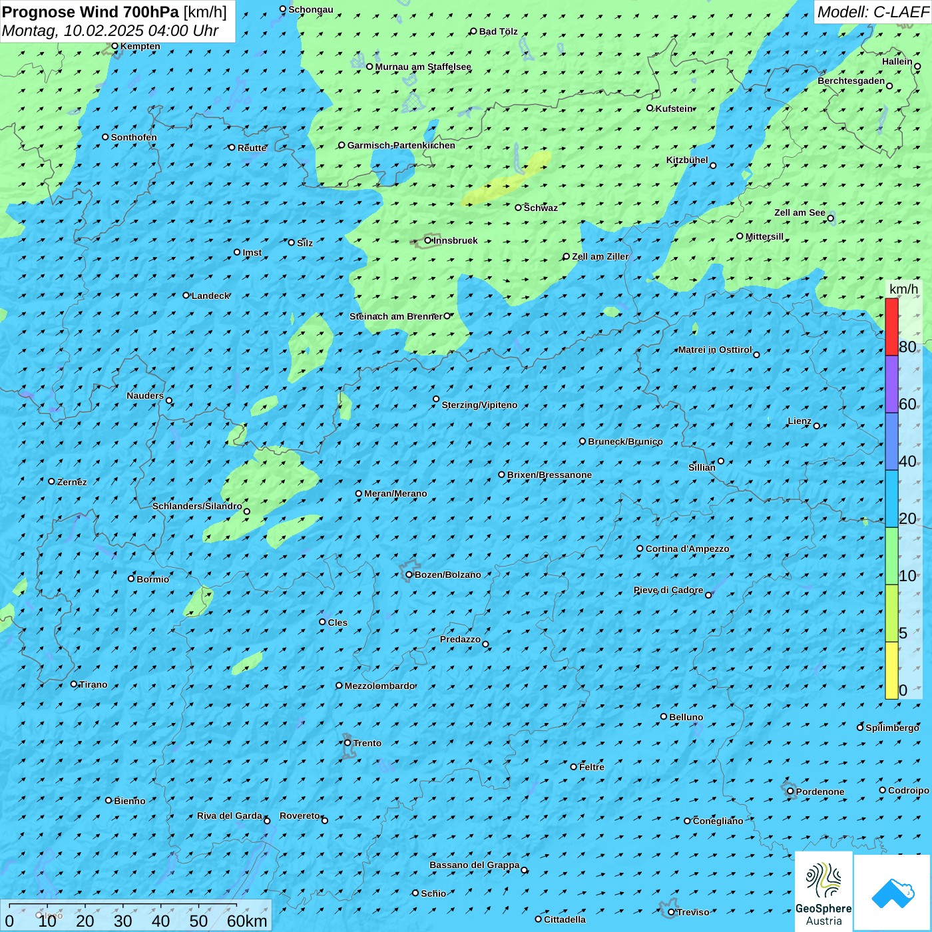Image resolution: width=932 pixels, height=932 pixels.
Task: Click the Schongau label on the map
Action: coord(311,9)
